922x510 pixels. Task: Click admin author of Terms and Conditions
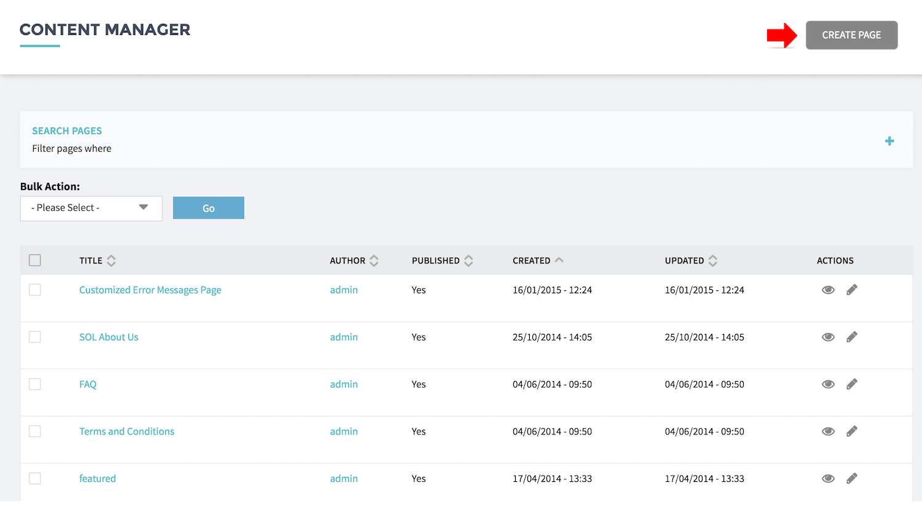[344, 431]
